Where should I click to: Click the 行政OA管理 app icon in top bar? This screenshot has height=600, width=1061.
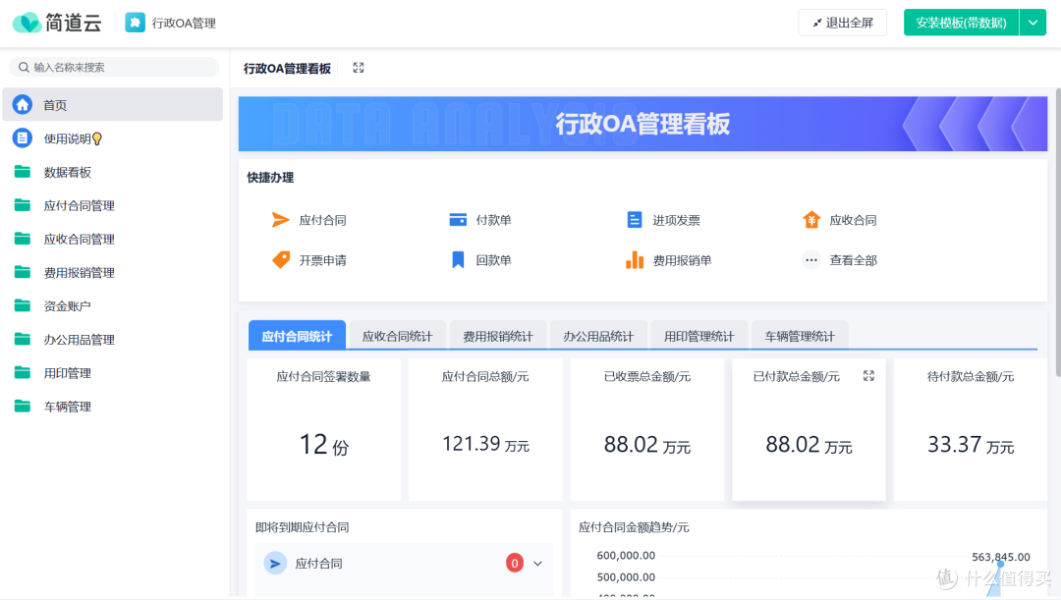tap(137, 21)
